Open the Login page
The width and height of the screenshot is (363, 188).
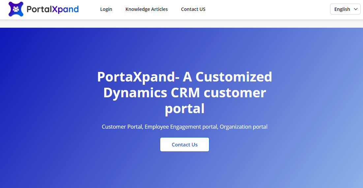(x=106, y=9)
